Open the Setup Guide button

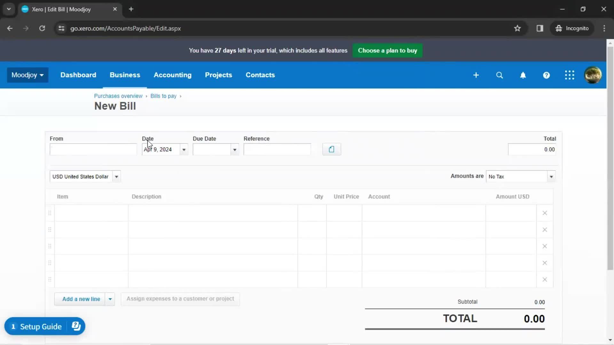pos(45,326)
